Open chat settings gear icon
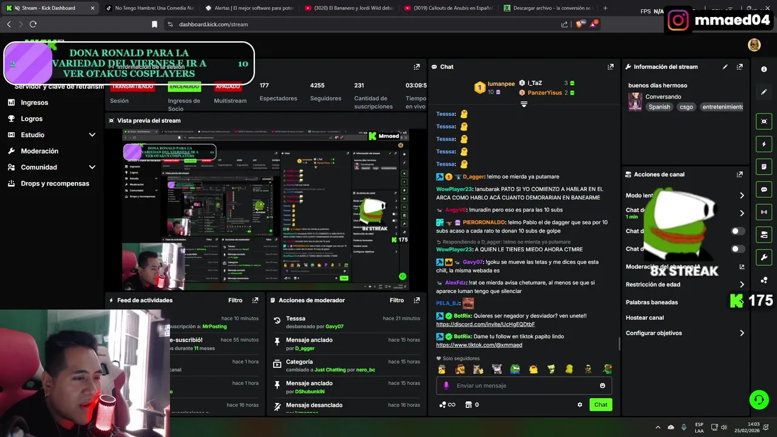The height and width of the screenshot is (437, 777). (x=580, y=405)
